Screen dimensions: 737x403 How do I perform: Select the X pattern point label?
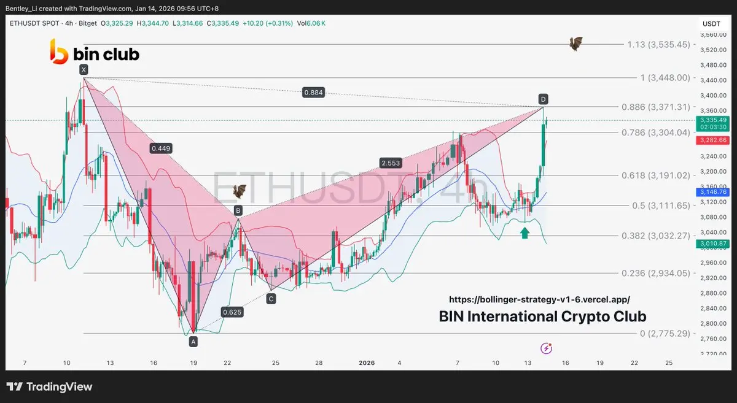click(x=84, y=71)
